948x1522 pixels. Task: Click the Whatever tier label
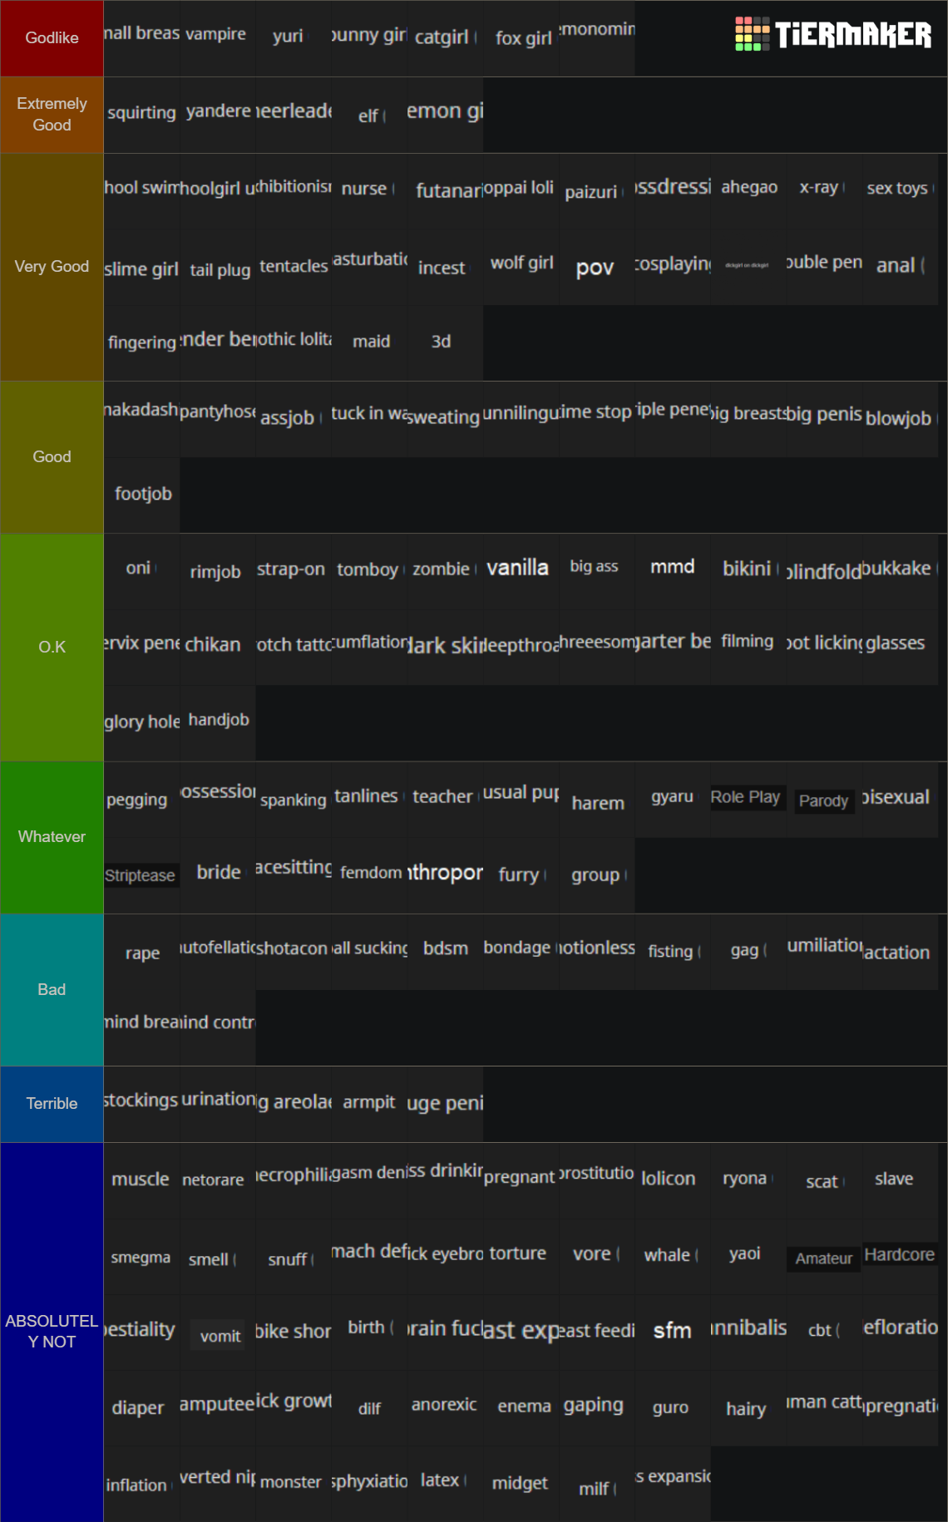click(x=52, y=837)
